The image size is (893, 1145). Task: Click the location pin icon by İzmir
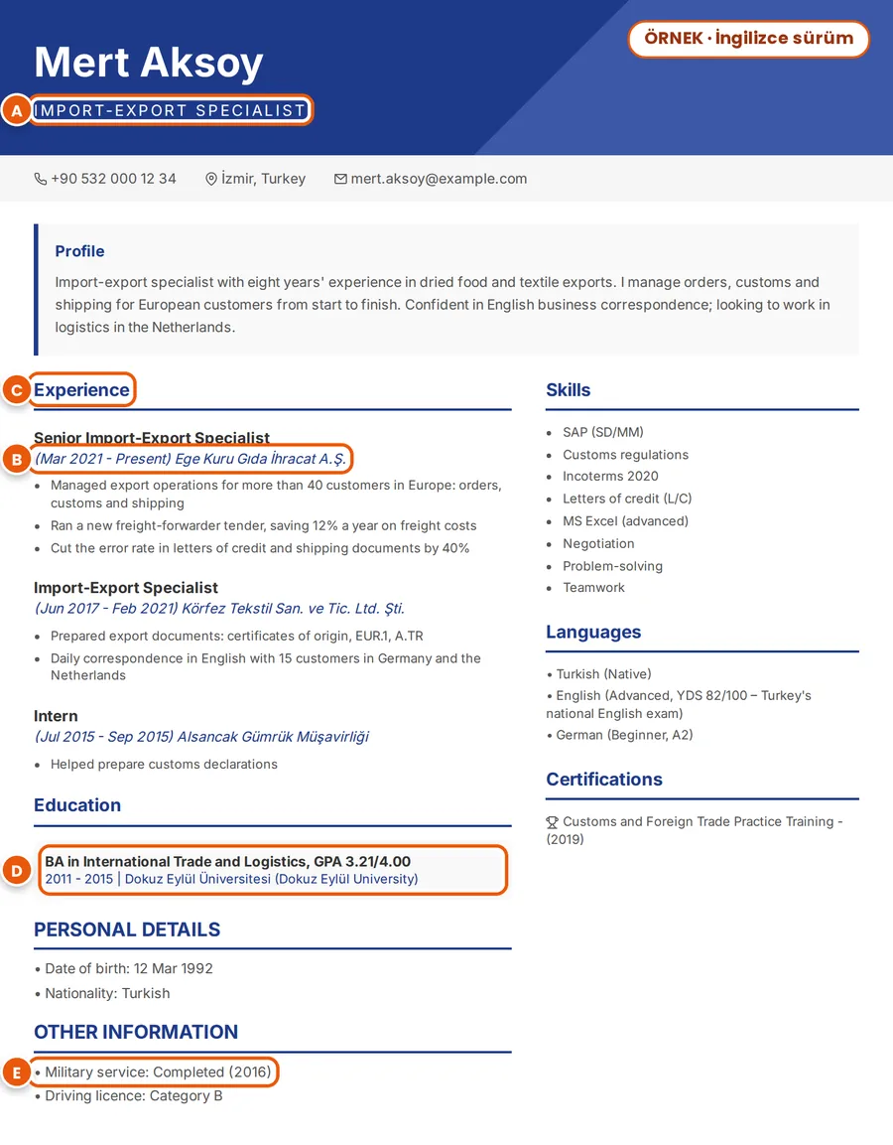[x=210, y=179]
